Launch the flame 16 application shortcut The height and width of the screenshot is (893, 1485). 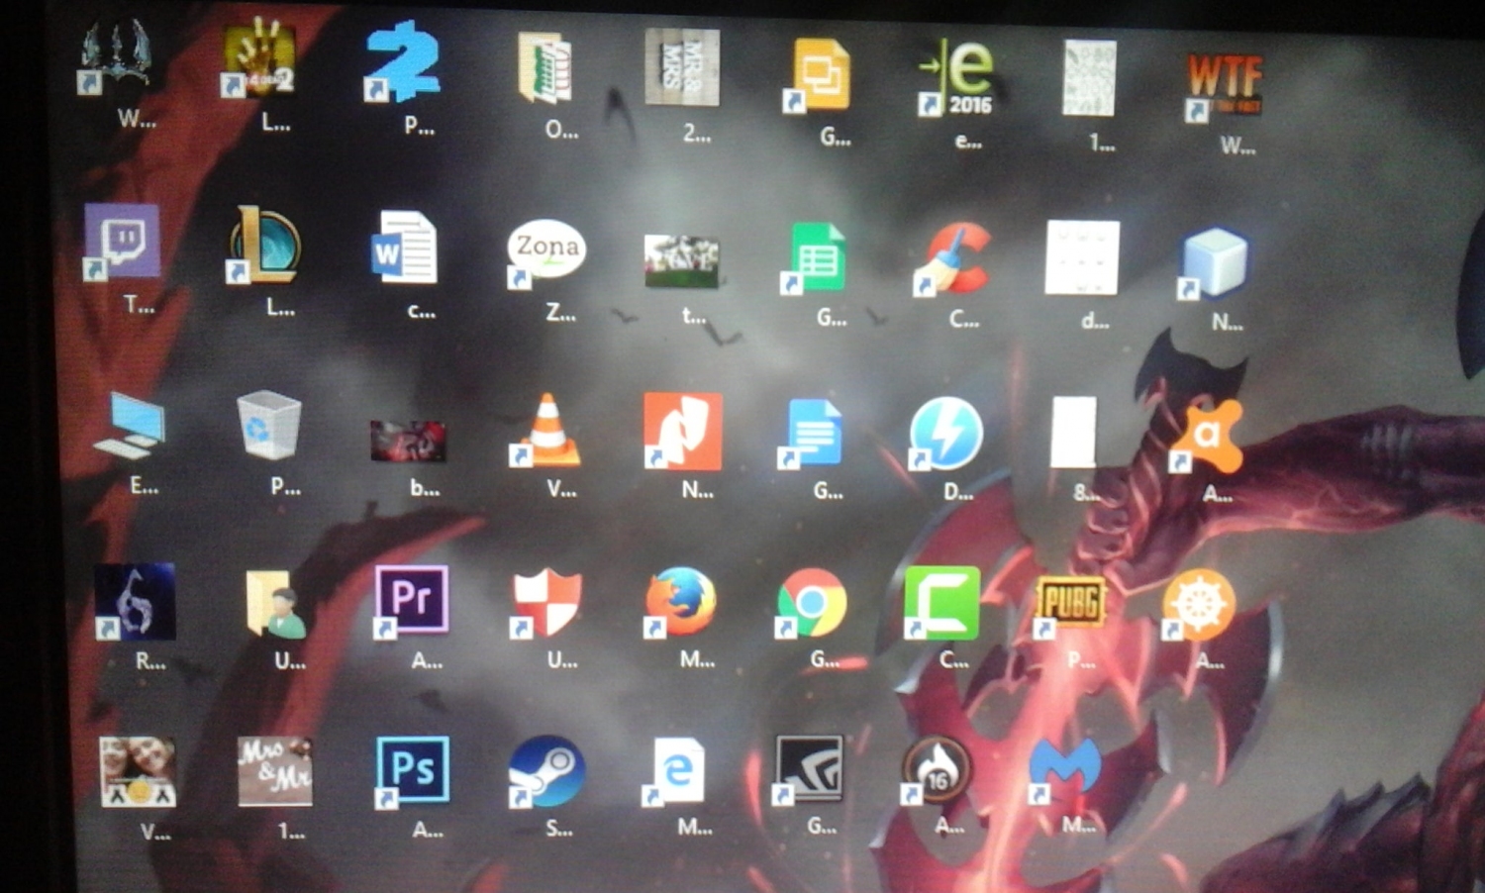[937, 769]
